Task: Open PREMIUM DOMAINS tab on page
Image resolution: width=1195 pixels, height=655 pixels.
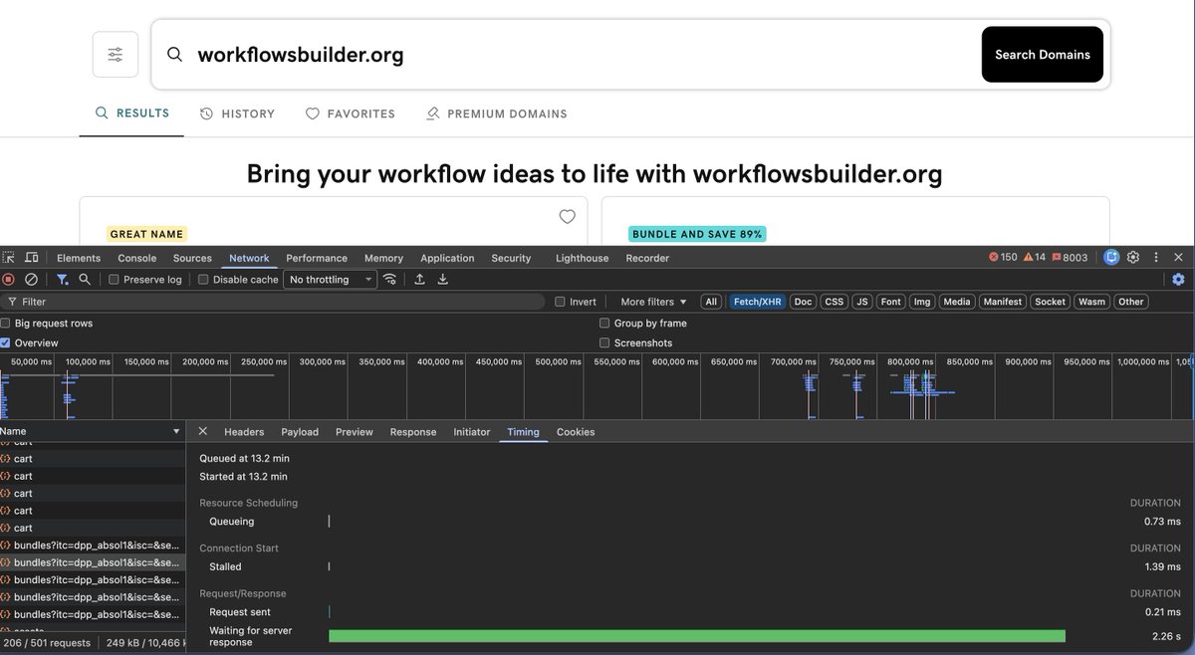Action: pos(496,113)
